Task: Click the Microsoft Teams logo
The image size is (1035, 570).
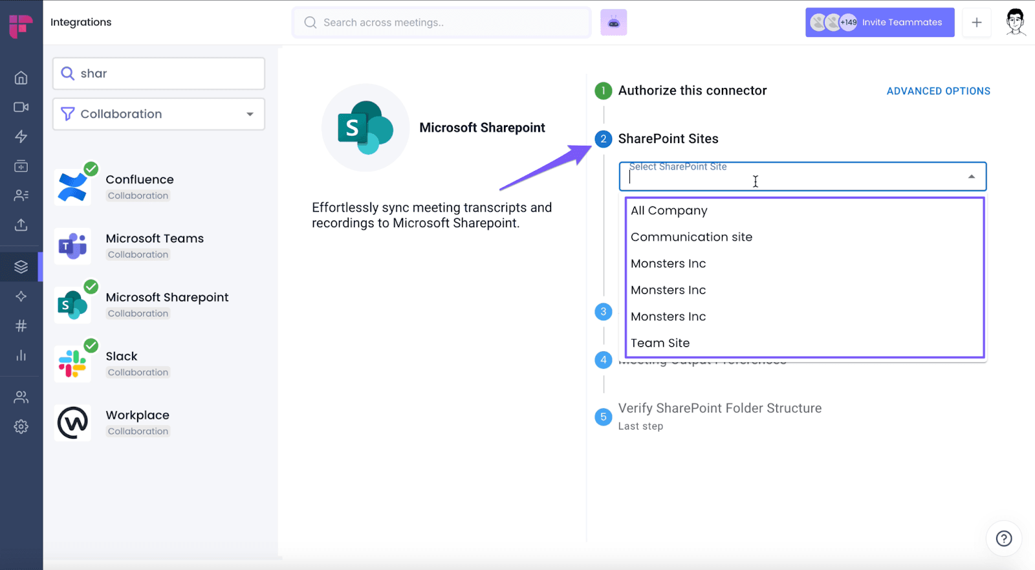Action: coord(72,246)
